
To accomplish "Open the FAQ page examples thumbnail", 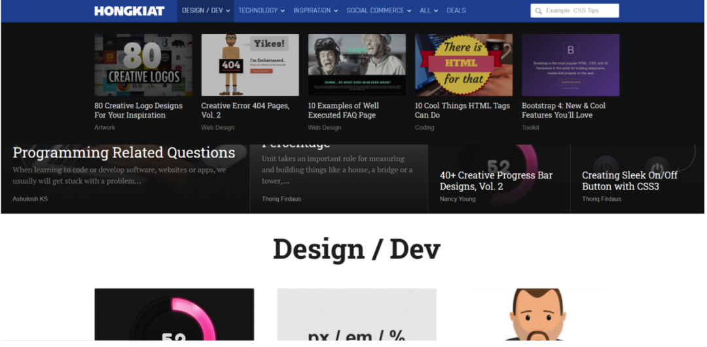I will click(357, 65).
